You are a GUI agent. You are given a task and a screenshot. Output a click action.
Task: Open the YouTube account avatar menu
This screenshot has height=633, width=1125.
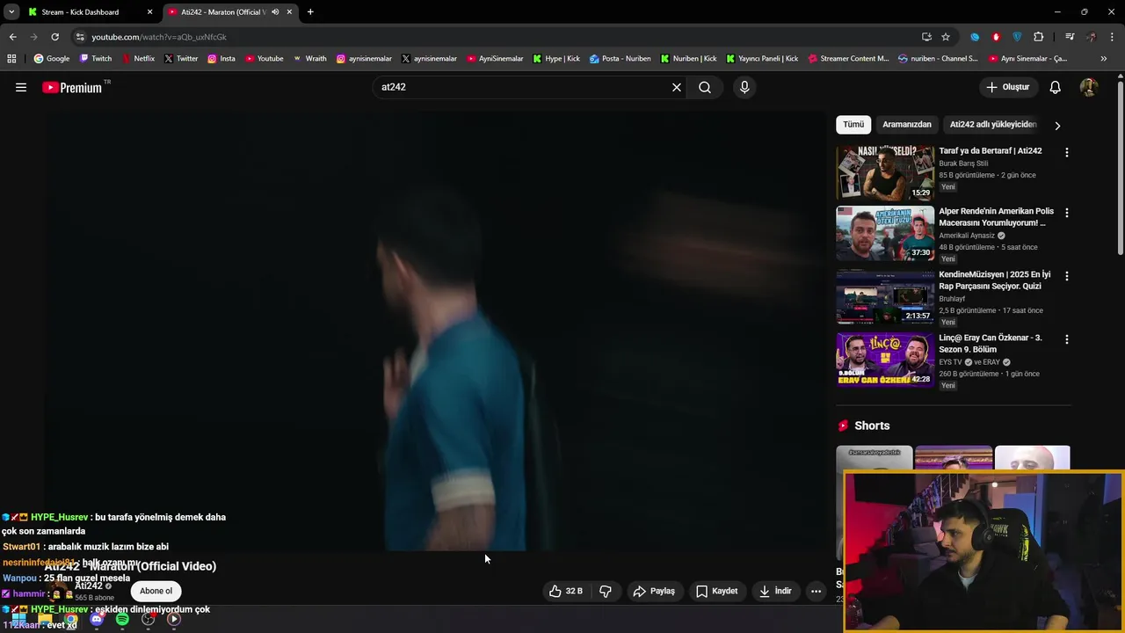click(1089, 87)
